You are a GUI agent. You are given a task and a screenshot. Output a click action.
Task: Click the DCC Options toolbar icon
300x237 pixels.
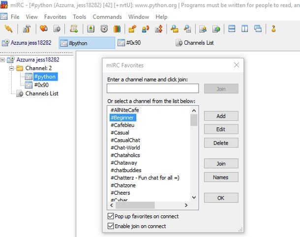click(x=159, y=29)
